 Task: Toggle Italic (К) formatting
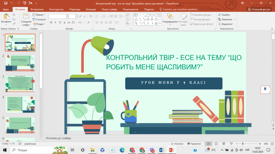(x=55, y=22)
